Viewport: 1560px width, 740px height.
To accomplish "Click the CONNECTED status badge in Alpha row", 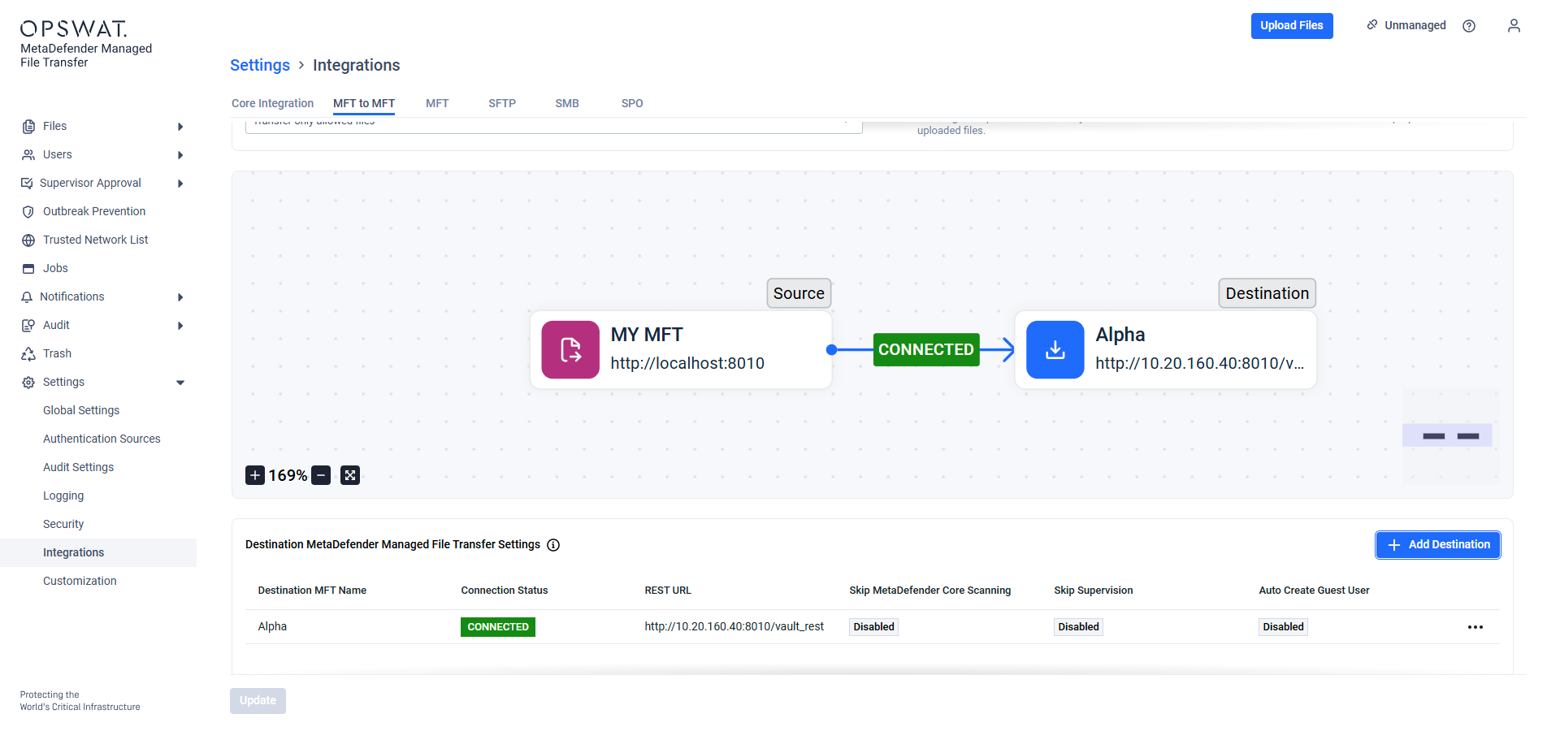I will 498,627.
